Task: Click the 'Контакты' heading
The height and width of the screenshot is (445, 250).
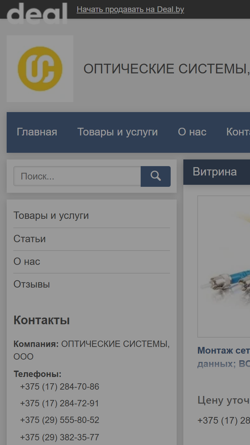Action: (x=42, y=320)
